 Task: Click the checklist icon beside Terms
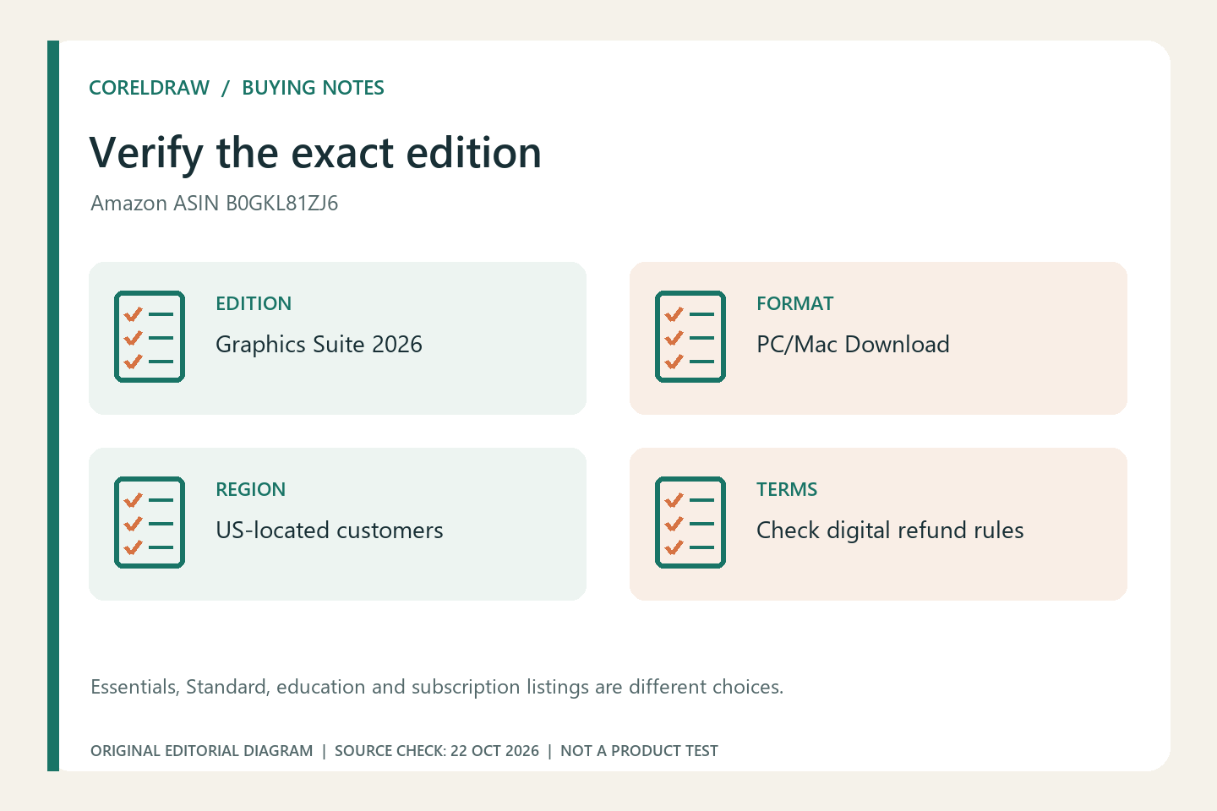(x=690, y=522)
